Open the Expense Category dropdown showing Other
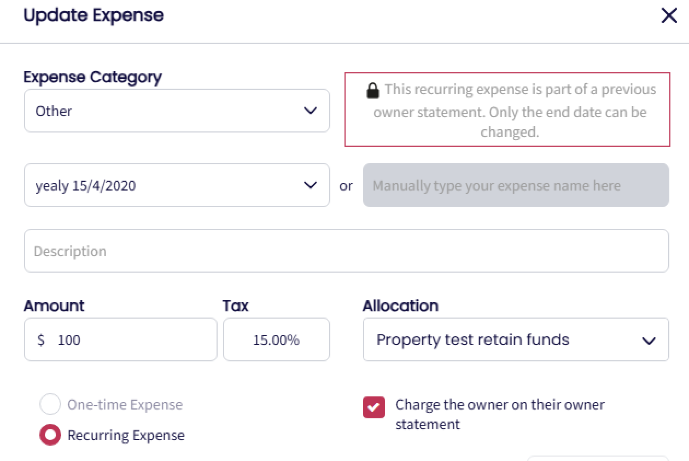This screenshot has width=689, height=461. [164, 111]
